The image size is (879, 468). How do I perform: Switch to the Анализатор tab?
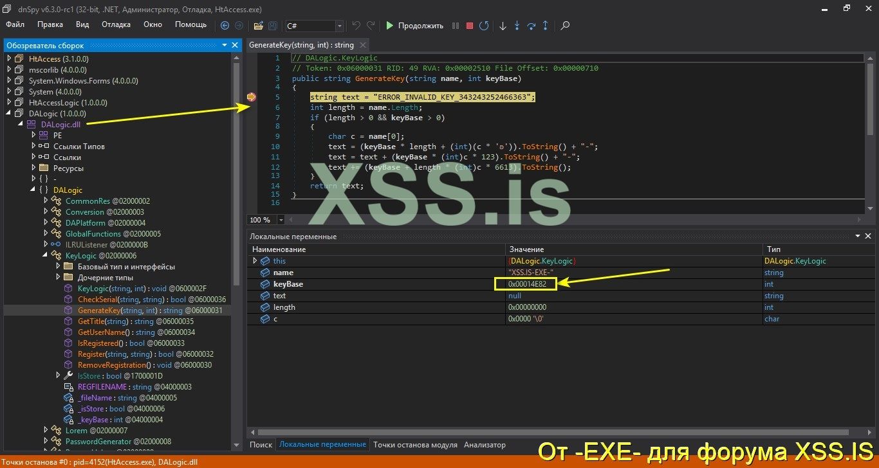click(x=485, y=444)
